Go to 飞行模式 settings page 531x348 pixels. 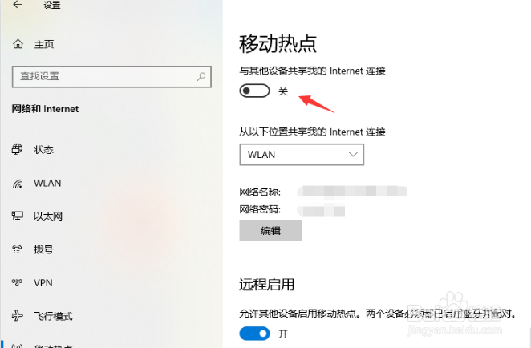pyautogui.click(x=53, y=316)
